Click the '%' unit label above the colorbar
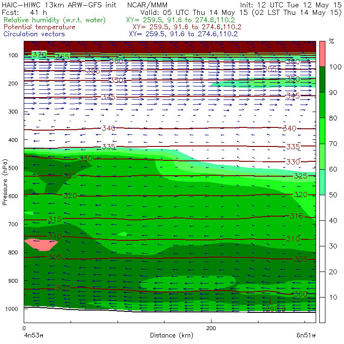The width and height of the screenshot is (344, 344). point(331,41)
